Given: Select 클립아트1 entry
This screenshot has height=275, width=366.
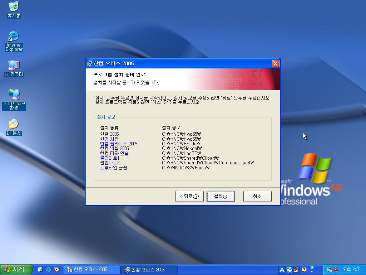Looking at the screenshot, I should pyautogui.click(x=110, y=158).
